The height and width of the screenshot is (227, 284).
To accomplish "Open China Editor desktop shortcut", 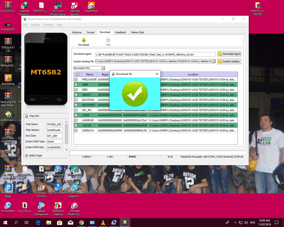I will click(8, 207).
